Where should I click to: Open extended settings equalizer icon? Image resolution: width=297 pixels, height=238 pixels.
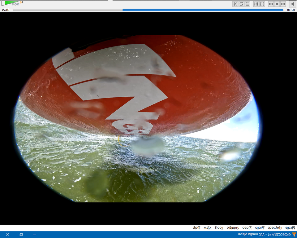click(256, 4)
